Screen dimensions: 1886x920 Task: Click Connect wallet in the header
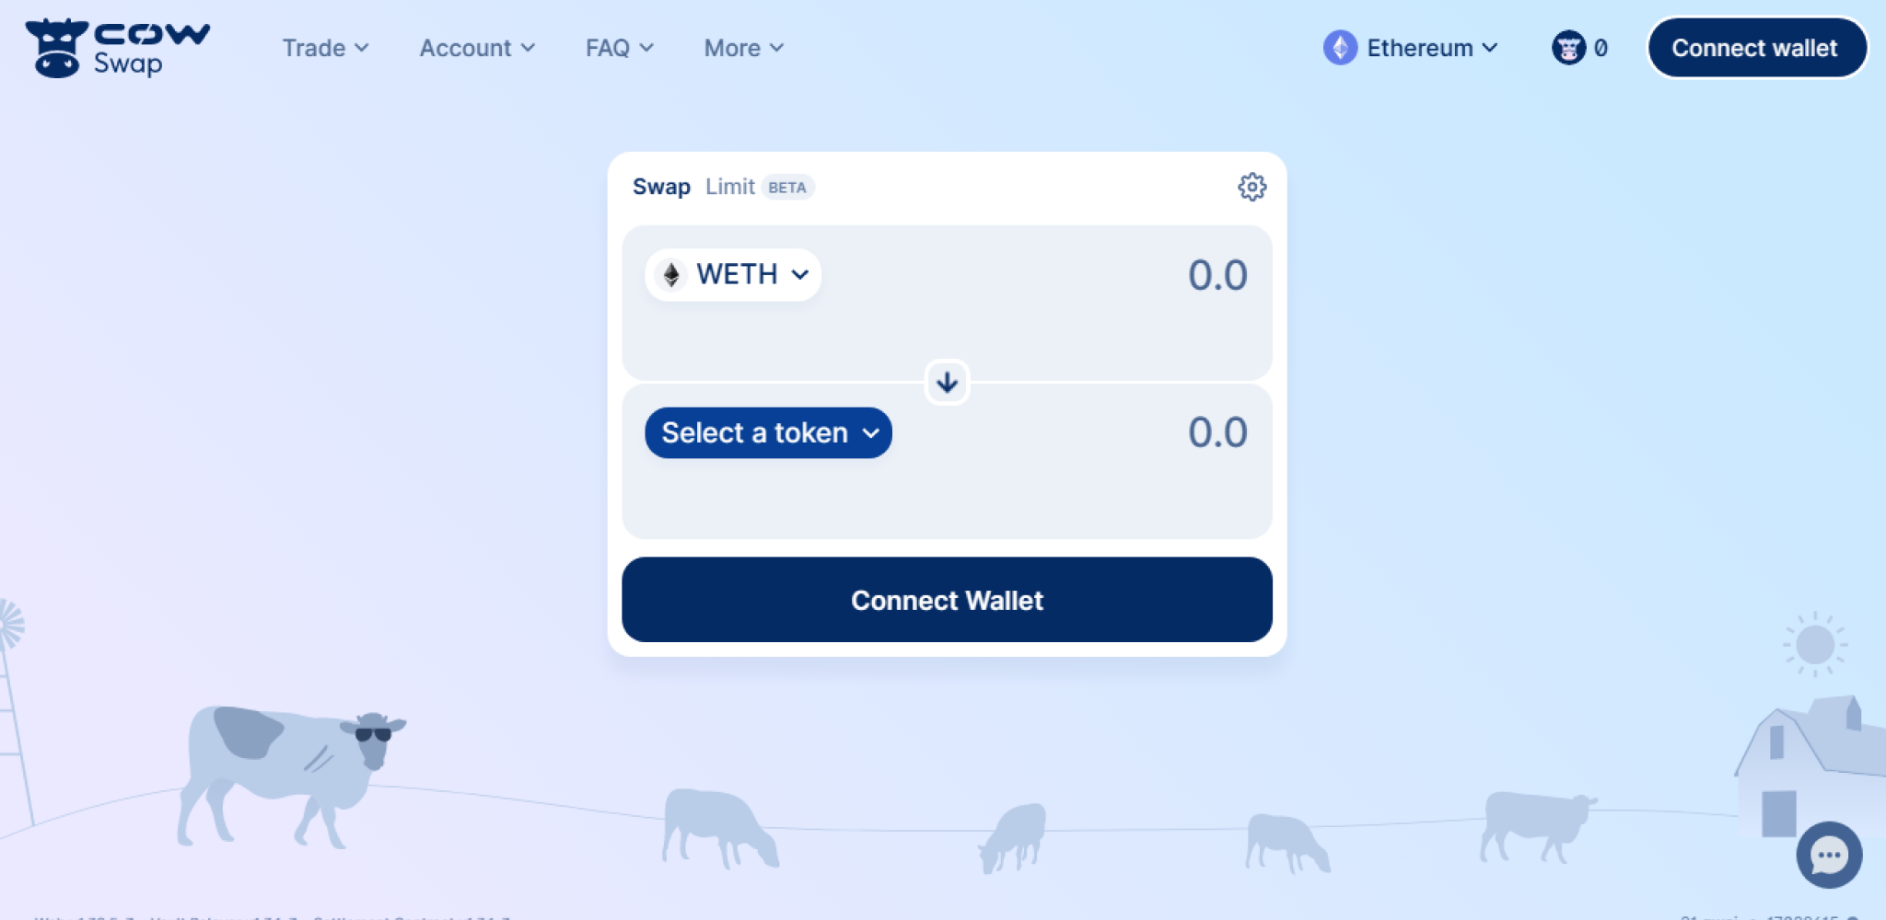[1756, 48]
